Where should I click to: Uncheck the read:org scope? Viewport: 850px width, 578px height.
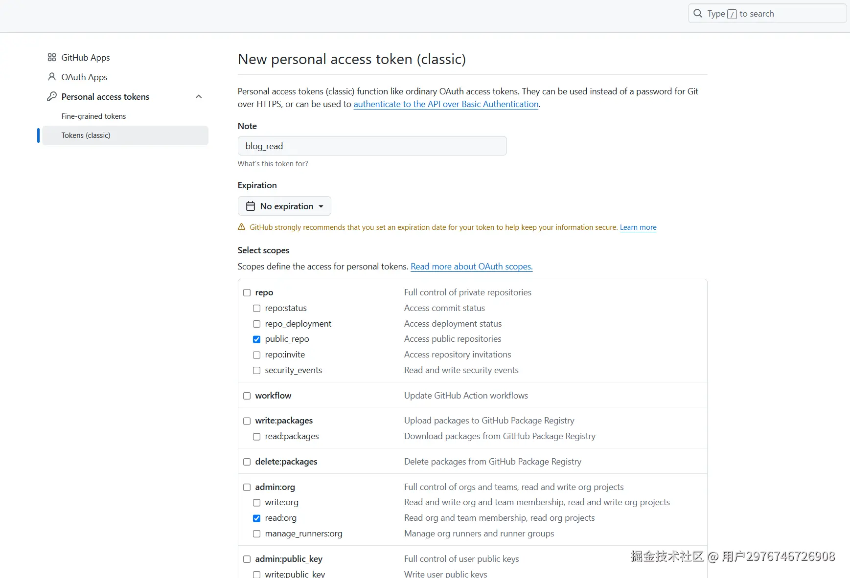(x=256, y=518)
